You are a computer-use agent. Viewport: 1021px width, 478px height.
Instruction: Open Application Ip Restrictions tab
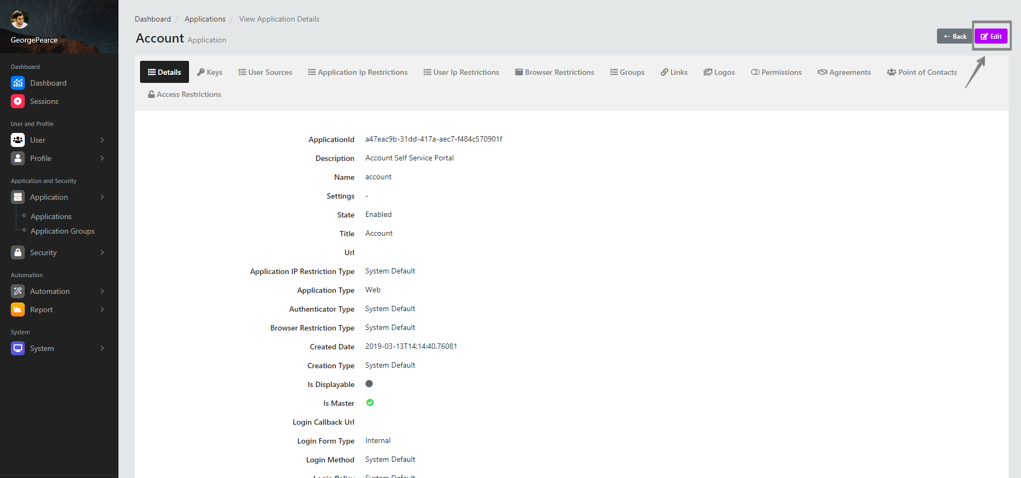pos(358,72)
